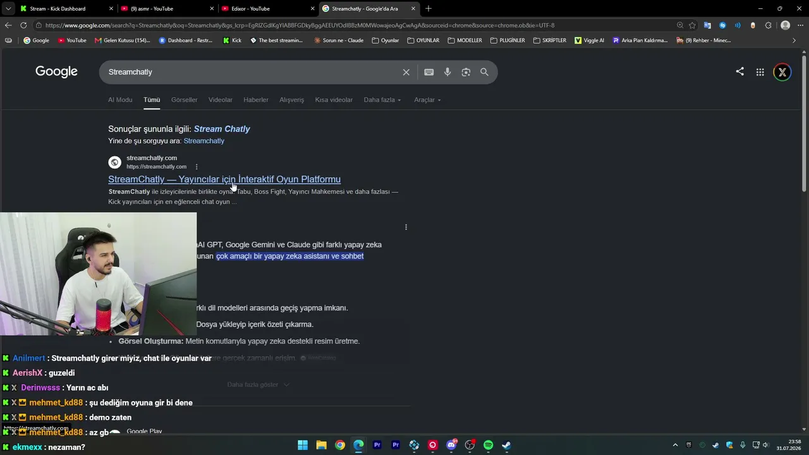Open File Explorer from the taskbar
809x455 pixels.
[321, 445]
